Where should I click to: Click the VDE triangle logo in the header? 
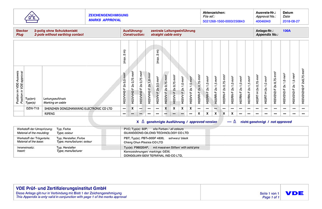32,17
